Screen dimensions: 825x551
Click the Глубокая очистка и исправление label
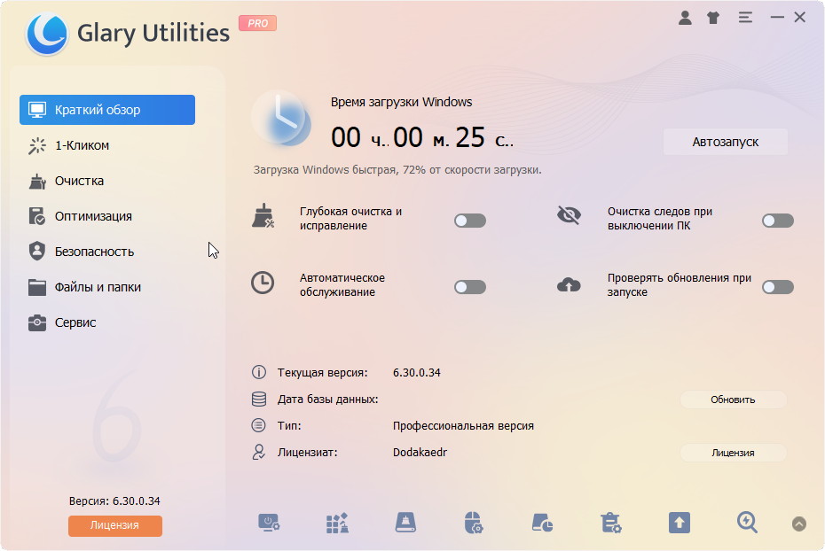pos(351,219)
